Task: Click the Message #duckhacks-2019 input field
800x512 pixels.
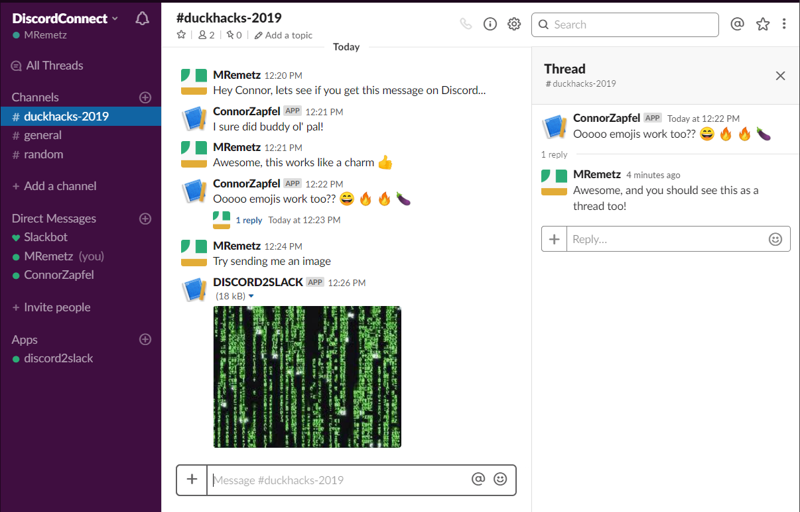Action: pos(338,480)
